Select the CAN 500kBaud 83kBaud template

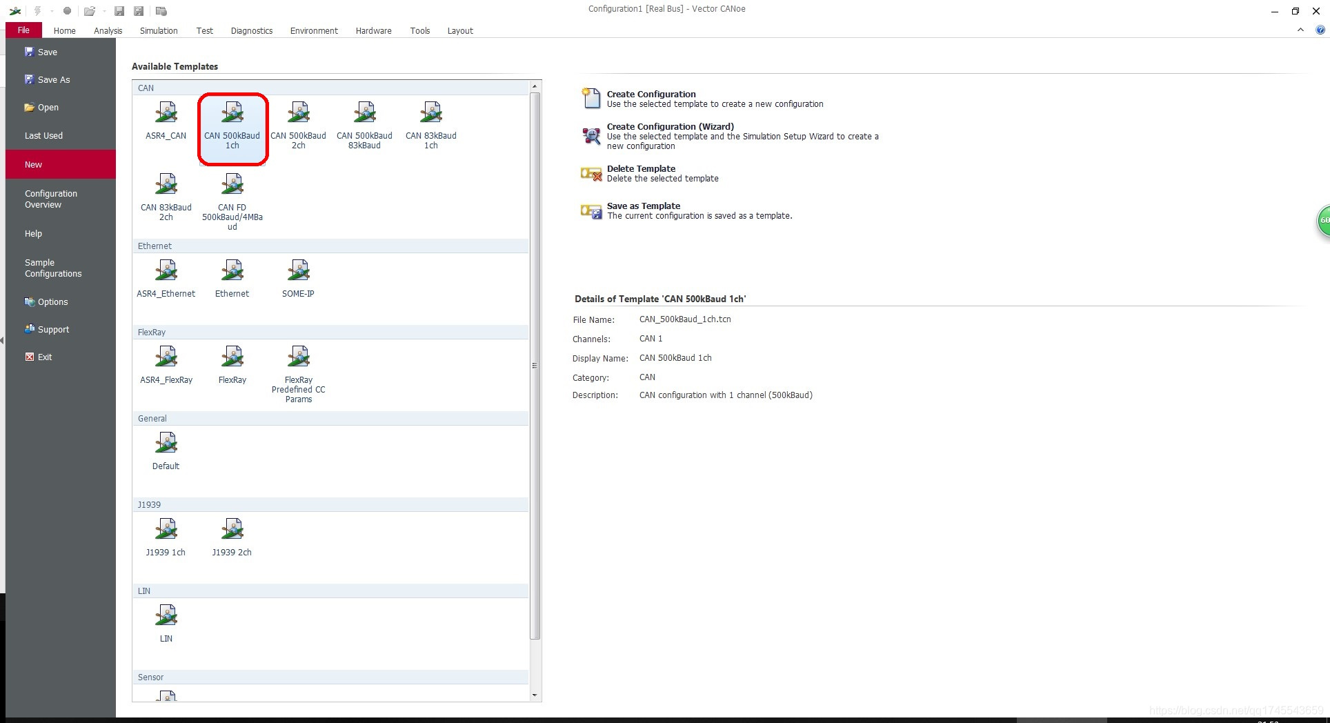click(364, 126)
